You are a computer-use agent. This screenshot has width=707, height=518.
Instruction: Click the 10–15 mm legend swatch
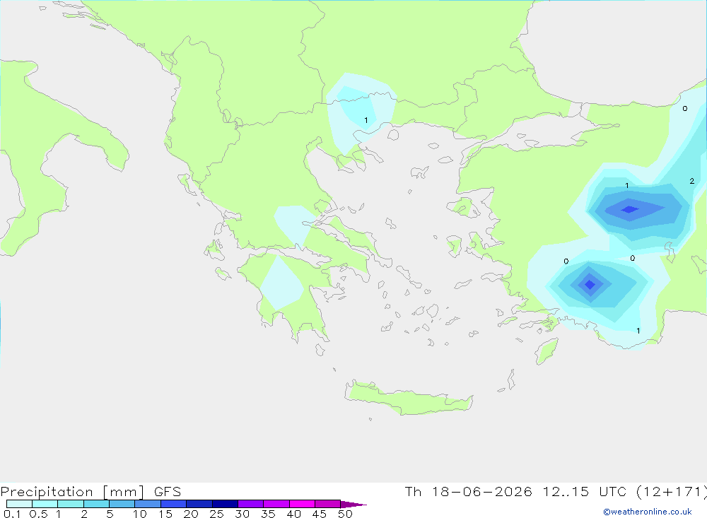point(148,504)
